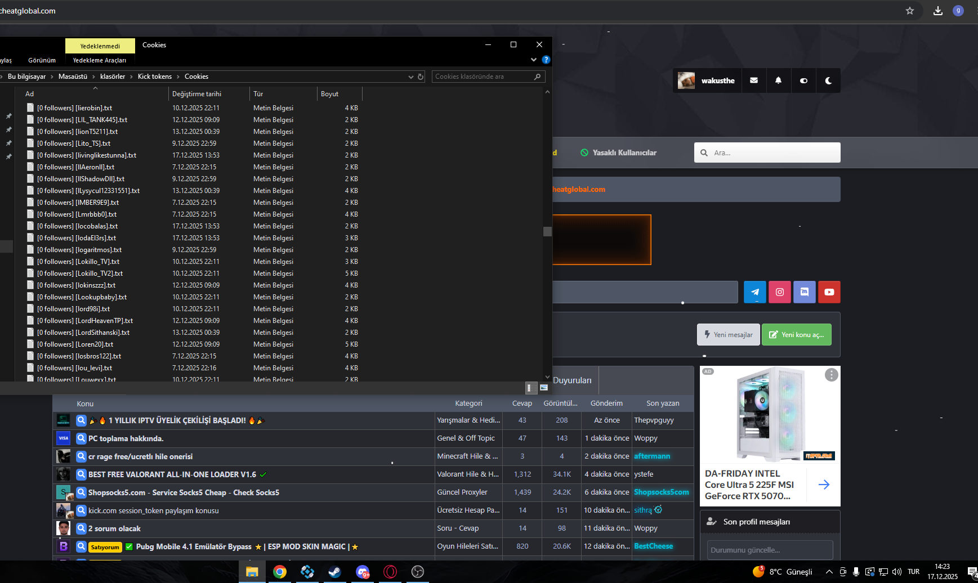978x583 pixels.
Task: Open the forum inbox envelope icon
Action: [754, 80]
